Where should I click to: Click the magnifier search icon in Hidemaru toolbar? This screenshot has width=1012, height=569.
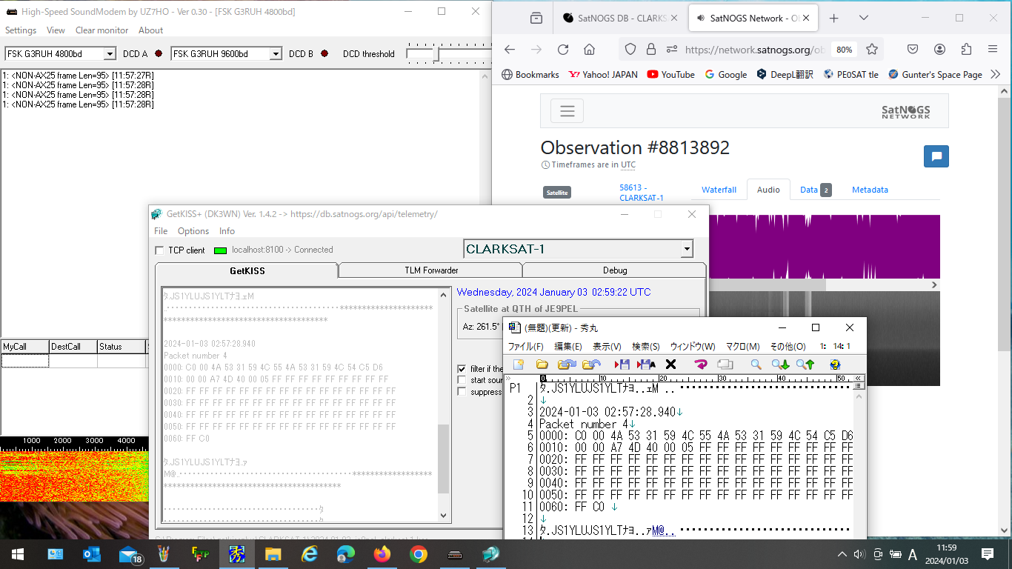pyautogui.click(x=756, y=365)
